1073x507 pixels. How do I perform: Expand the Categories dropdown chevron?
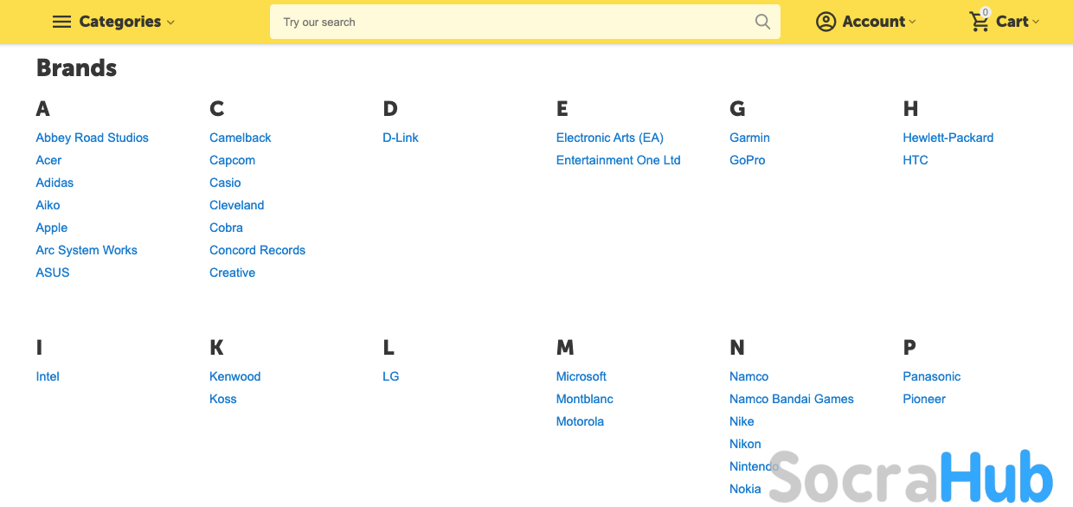coord(170,22)
